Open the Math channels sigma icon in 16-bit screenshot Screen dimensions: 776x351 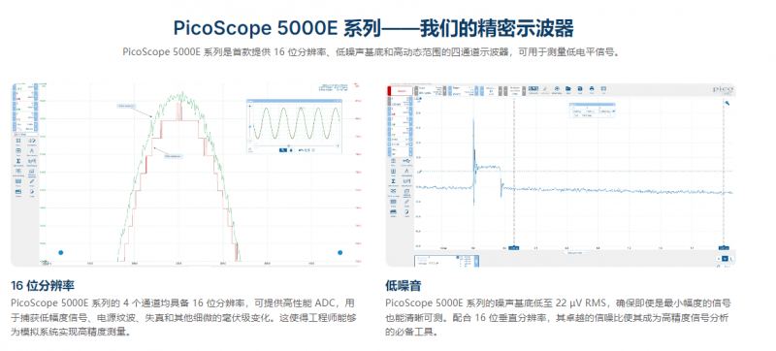coord(18,161)
